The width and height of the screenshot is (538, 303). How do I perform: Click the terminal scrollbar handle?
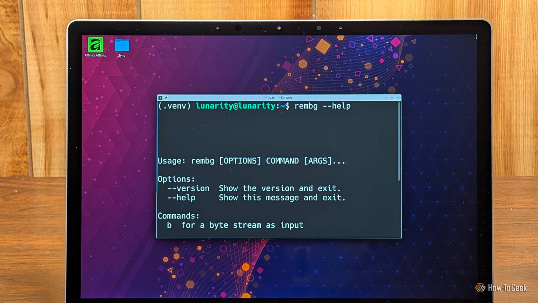pyautogui.click(x=399, y=141)
